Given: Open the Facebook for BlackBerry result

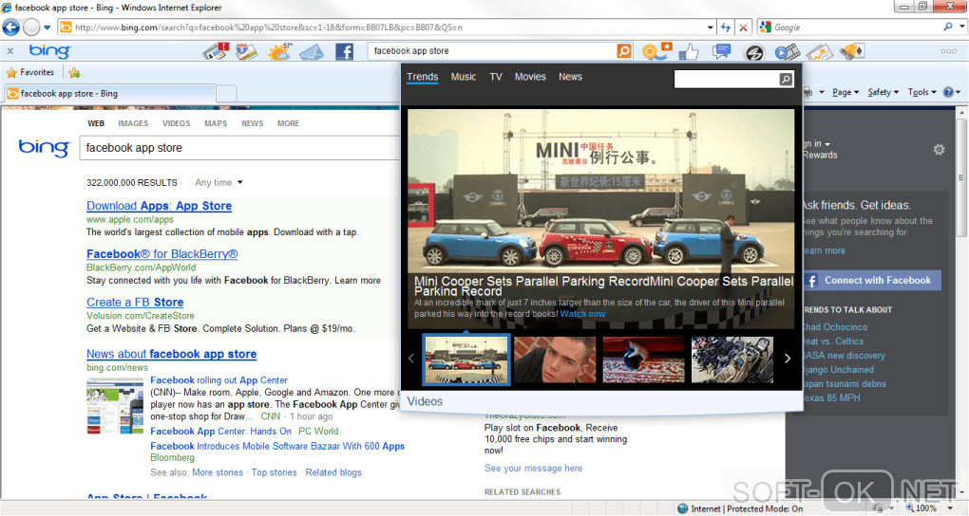Looking at the screenshot, I should click(161, 254).
